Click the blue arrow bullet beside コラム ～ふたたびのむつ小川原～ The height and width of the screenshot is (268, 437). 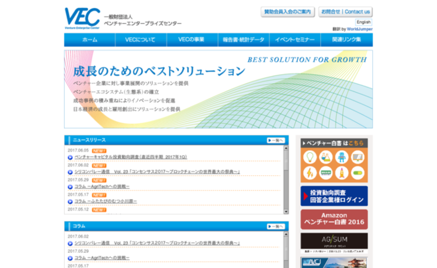(70, 201)
